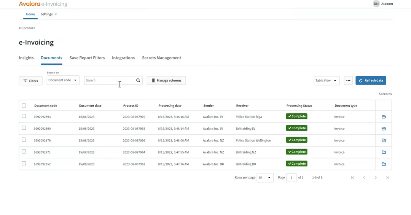The image size is (411, 215).
Task: Switch to the Insights tab
Action: (26, 58)
